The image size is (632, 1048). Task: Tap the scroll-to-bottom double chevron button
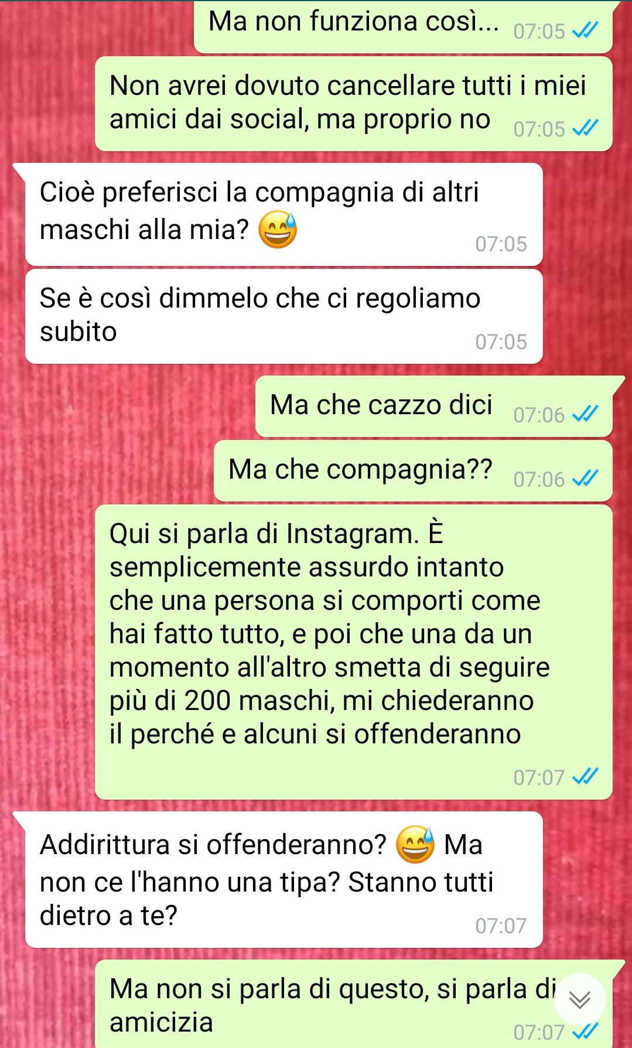tap(580, 999)
